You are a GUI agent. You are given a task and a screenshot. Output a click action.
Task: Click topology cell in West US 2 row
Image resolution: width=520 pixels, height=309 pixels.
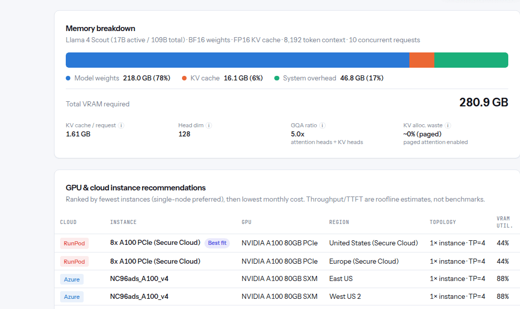457,296
